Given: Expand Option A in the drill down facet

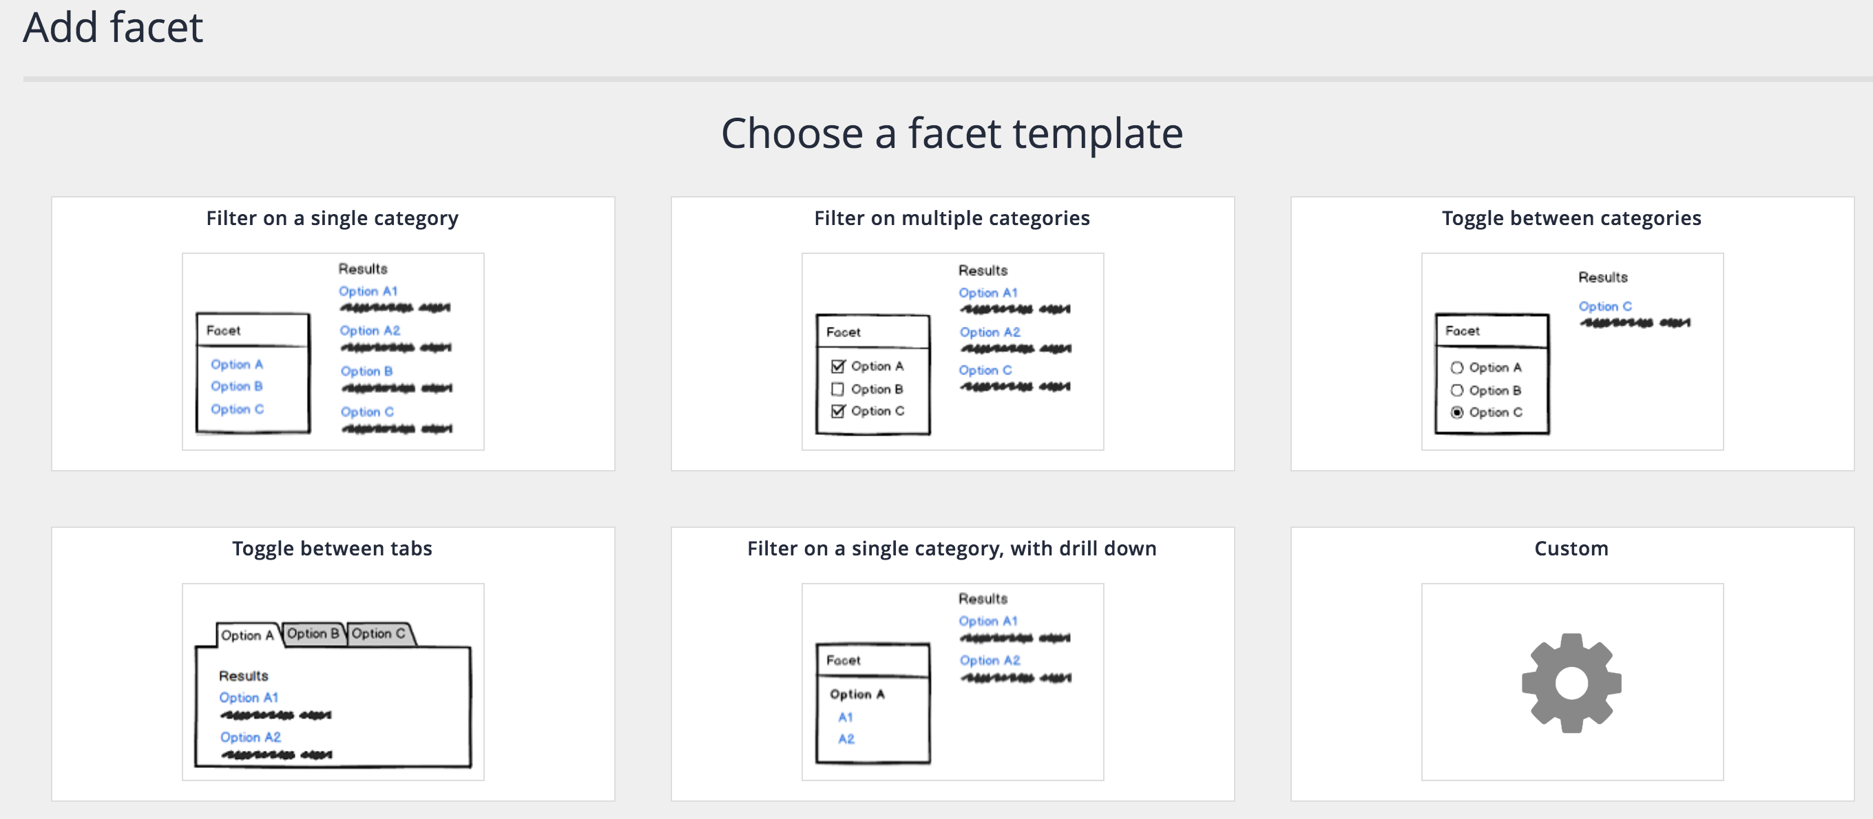Looking at the screenshot, I should [858, 694].
